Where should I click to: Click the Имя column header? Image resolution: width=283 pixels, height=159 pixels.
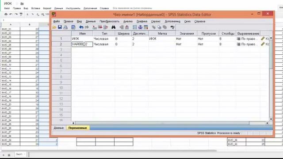[82, 34]
